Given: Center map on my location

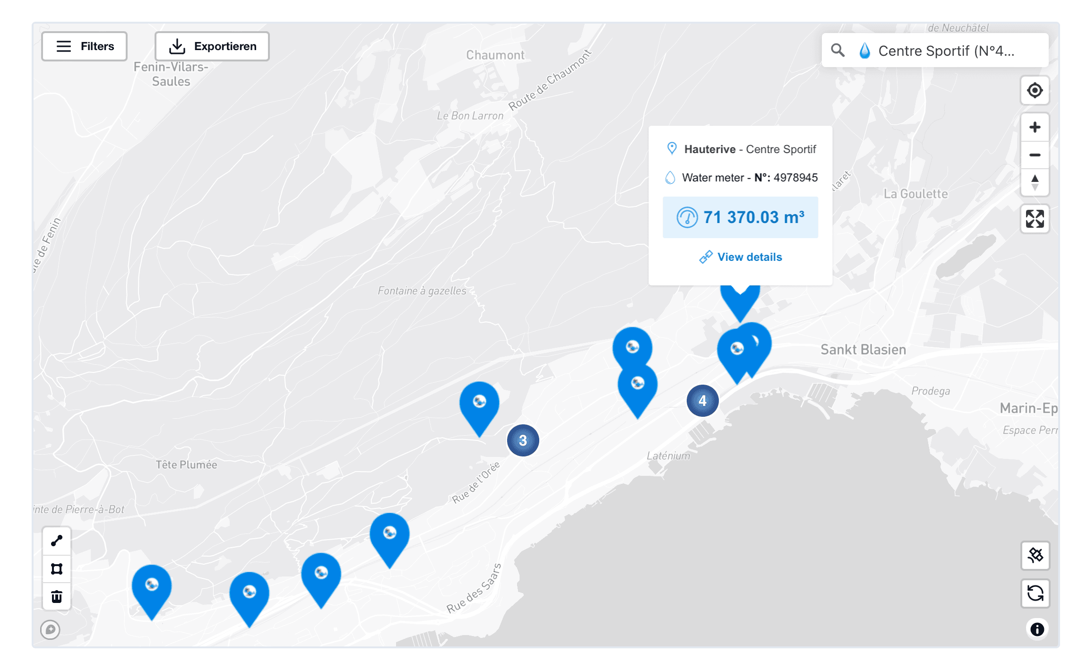Looking at the screenshot, I should pos(1035,90).
